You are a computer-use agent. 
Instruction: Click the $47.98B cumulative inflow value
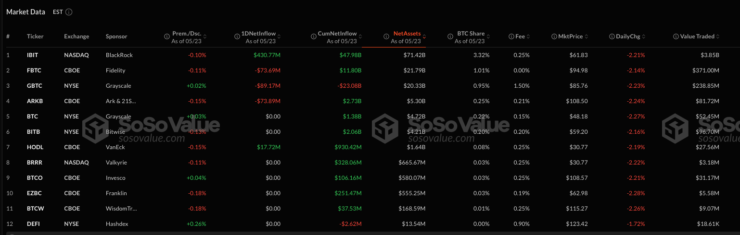pos(350,55)
